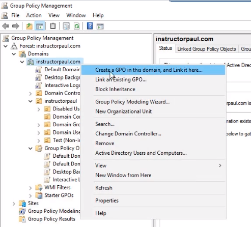Open the File menu
This screenshot has height=227, width=251.
(15, 15)
